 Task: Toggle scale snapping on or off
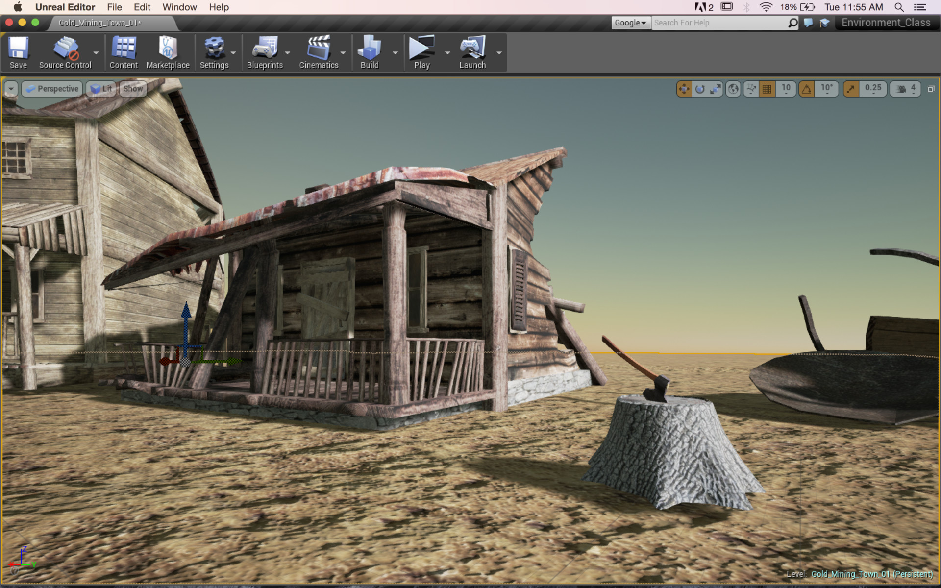[x=851, y=89]
